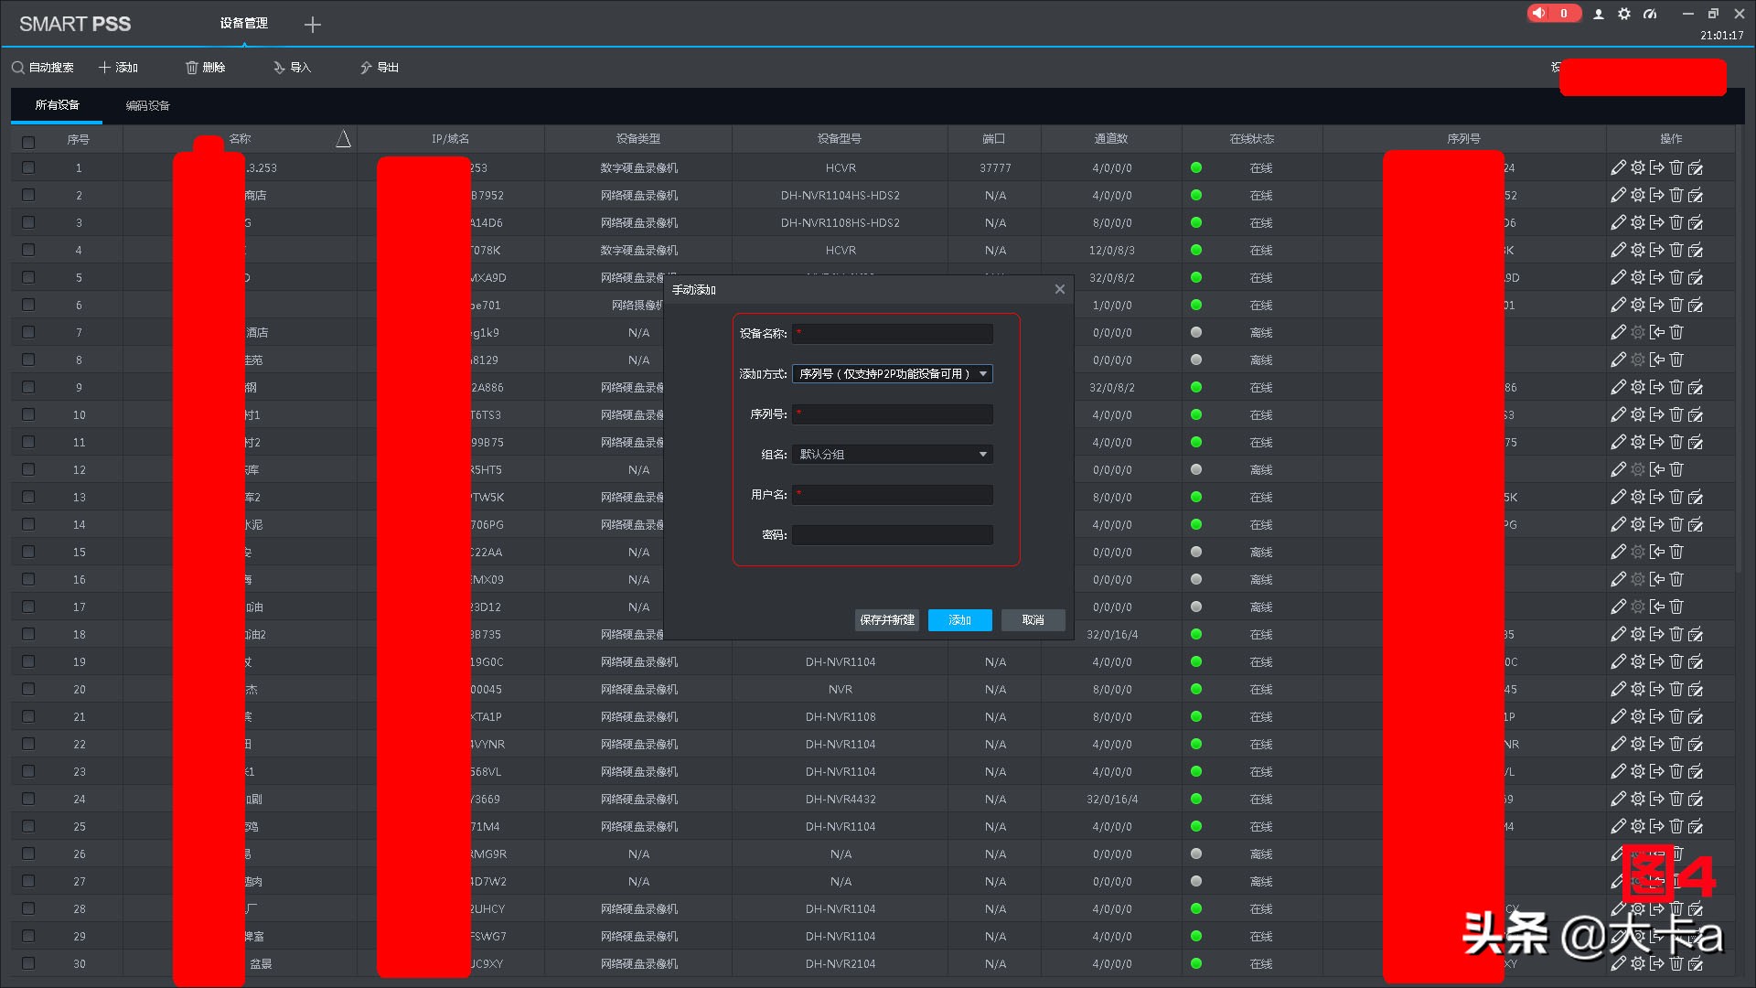Click trash icon for row 15
This screenshot has width=1756, height=988.
[x=1676, y=552]
